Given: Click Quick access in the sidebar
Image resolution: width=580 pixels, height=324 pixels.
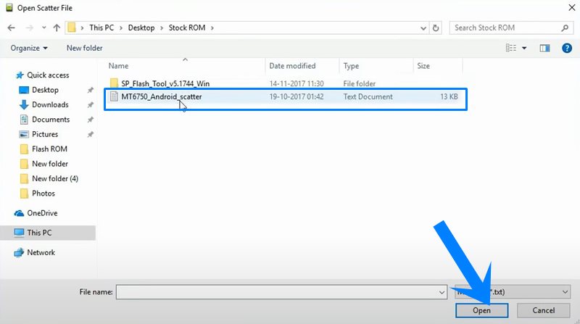Looking at the screenshot, I should click(48, 75).
